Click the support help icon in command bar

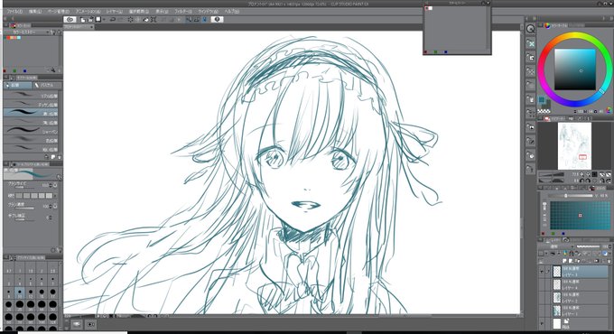click(217, 19)
